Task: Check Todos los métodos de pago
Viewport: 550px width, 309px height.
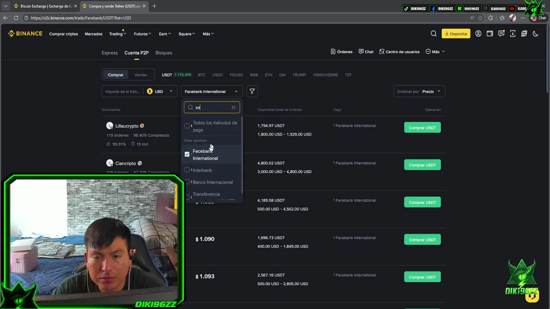Action: point(187,126)
